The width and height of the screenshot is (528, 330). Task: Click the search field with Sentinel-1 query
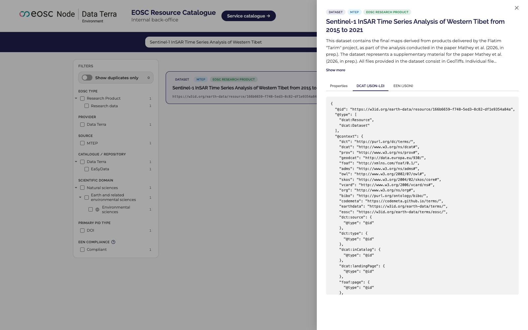click(231, 42)
